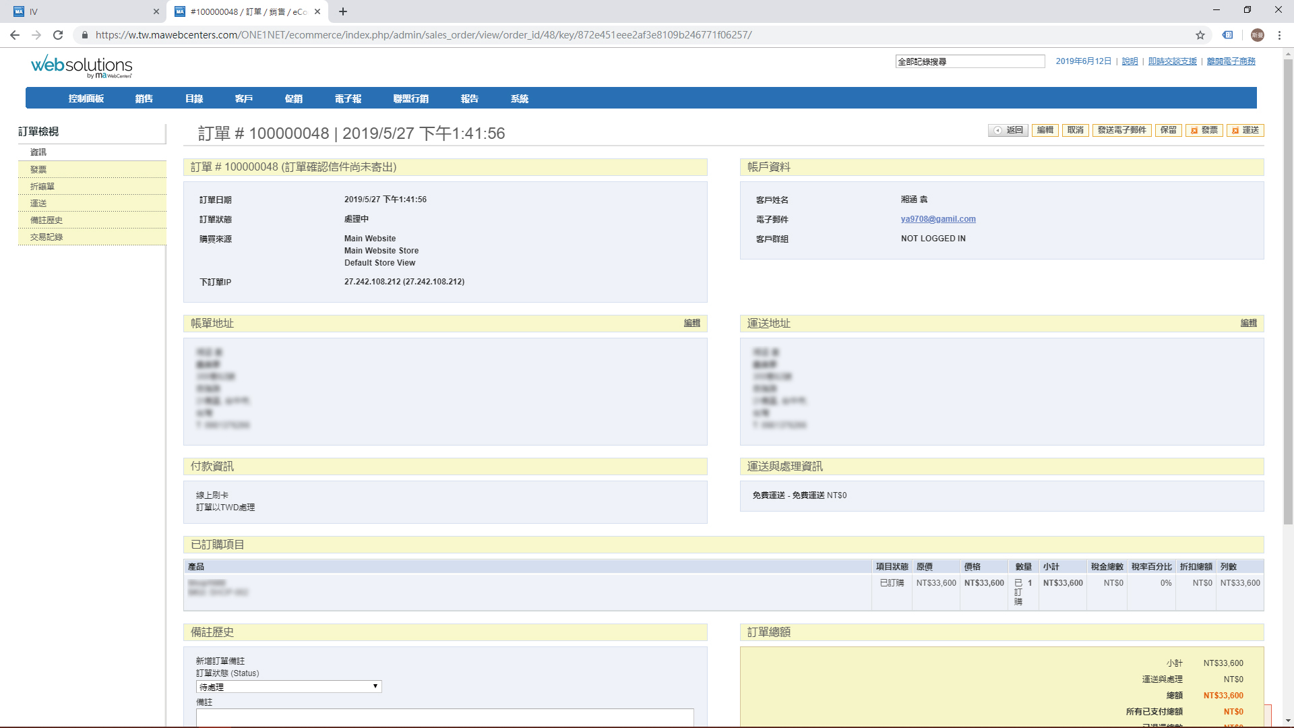The height and width of the screenshot is (728, 1294).
Task: Open the 促銷 menu
Action: point(294,98)
